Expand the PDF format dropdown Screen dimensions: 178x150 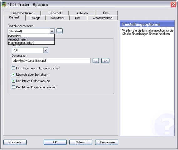46,50
